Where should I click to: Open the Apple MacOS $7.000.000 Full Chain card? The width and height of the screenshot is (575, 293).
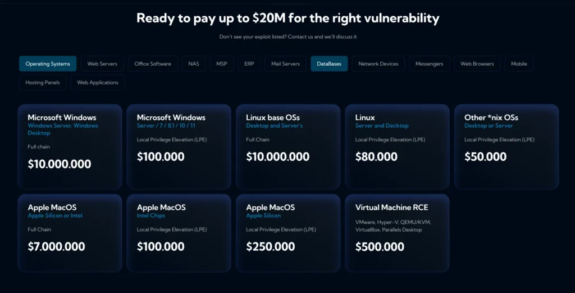tap(70, 233)
